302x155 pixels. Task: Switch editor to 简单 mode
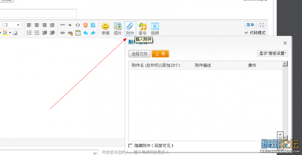pos(250,25)
